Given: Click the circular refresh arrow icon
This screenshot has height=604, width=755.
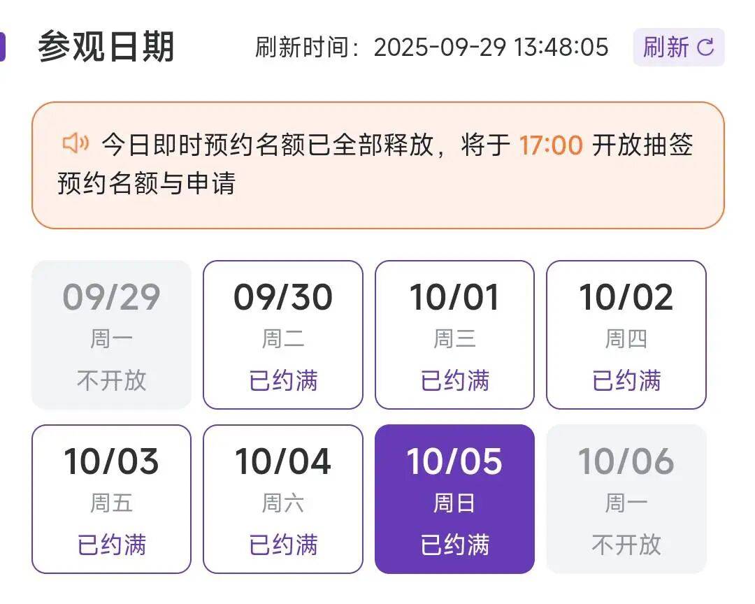Looking at the screenshot, I should click(705, 47).
